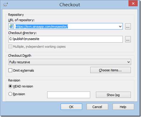Image resolution: width=141 pixels, height=117 pixels.
Task: Click the Choose items... button
Action: [x=111, y=70]
